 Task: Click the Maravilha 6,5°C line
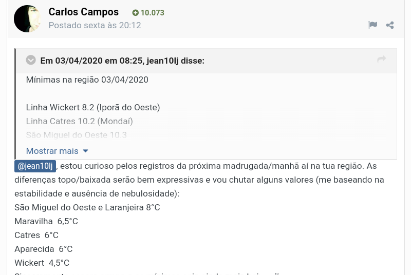(46, 221)
